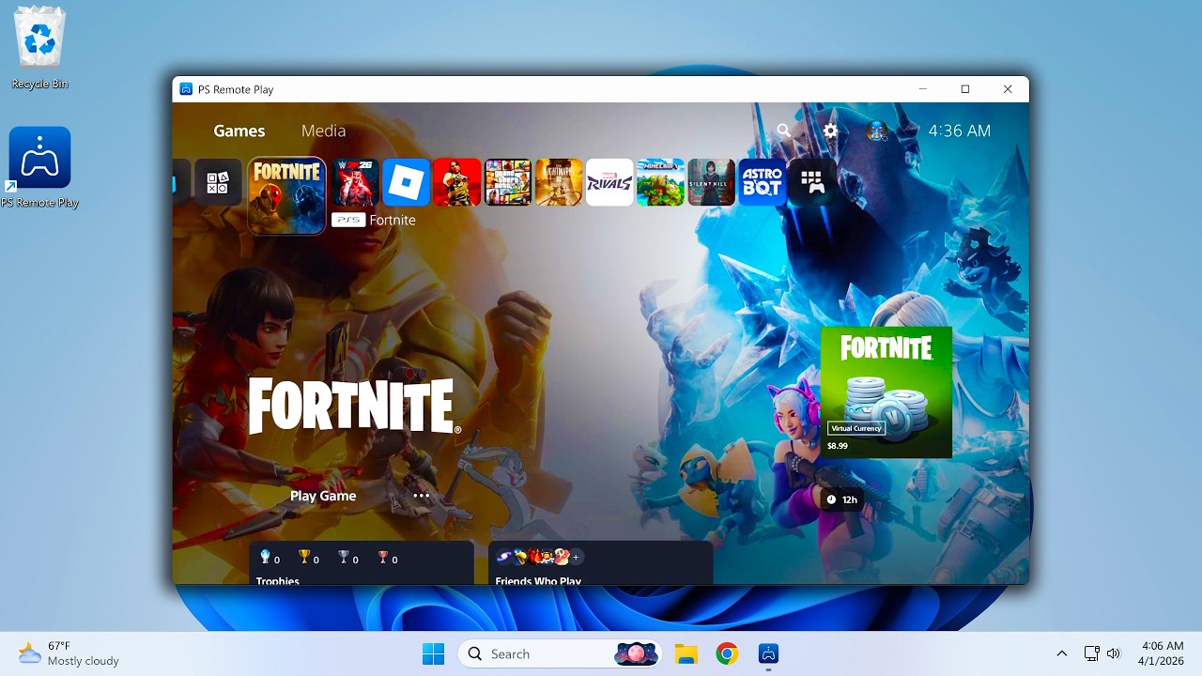Open the weather widget showing 67°F
The height and width of the screenshot is (676, 1202).
(69, 653)
